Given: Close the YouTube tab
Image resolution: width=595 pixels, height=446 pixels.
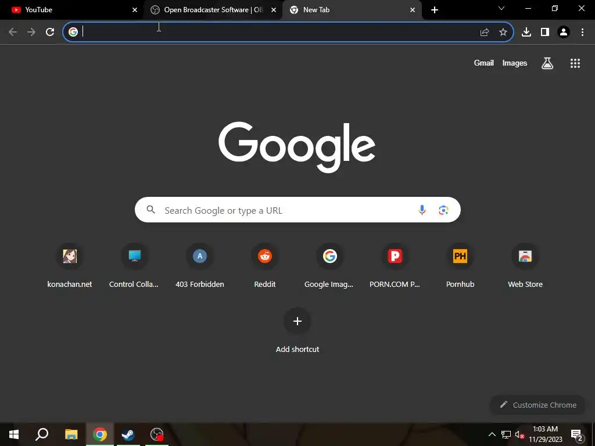Looking at the screenshot, I should point(135,10).
